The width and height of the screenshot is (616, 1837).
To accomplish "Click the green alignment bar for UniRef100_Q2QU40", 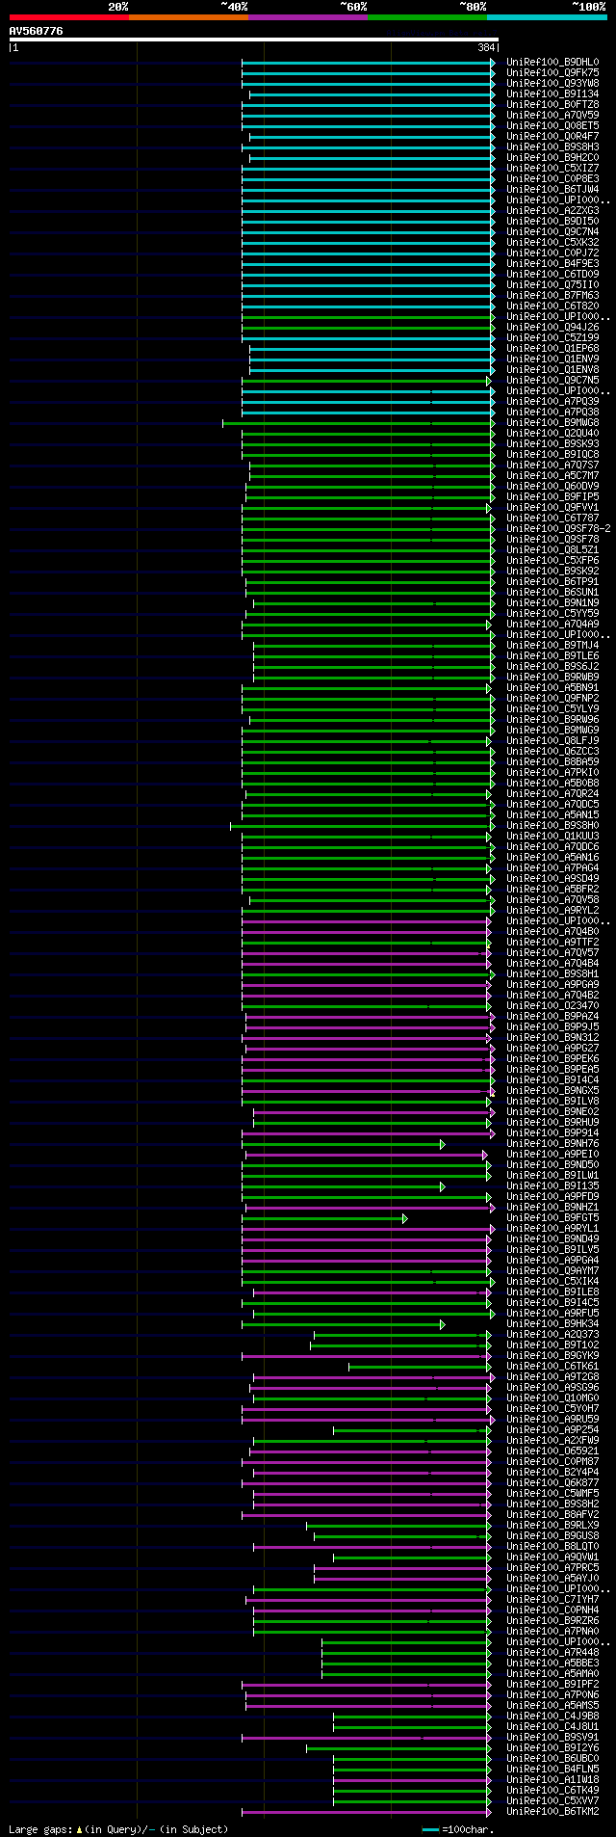I will [x=368, y=434].
